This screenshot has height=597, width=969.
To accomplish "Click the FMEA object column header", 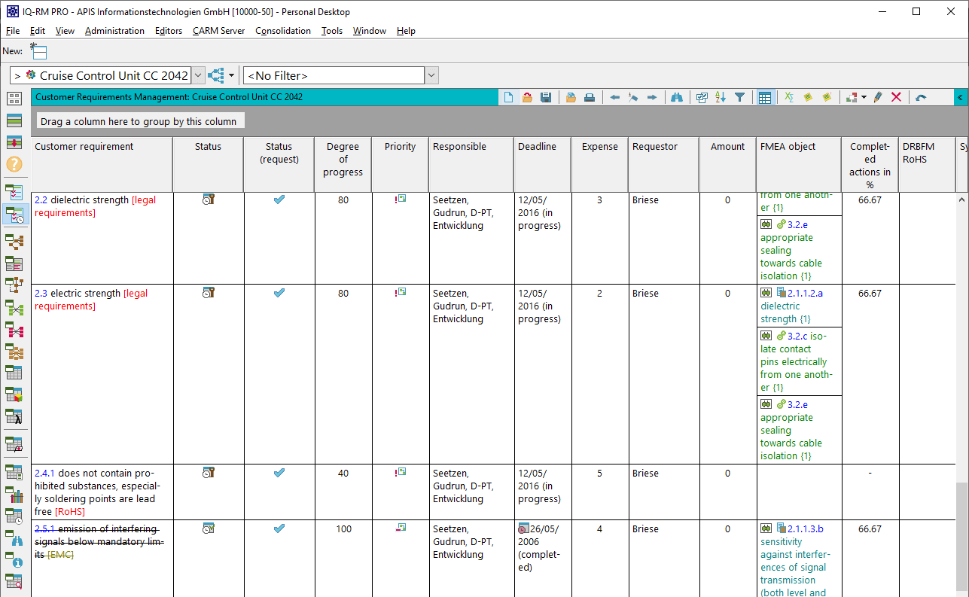I will point(799,164).
